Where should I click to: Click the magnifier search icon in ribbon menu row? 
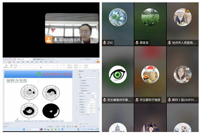pyautogui.click(x=57, y=62)
